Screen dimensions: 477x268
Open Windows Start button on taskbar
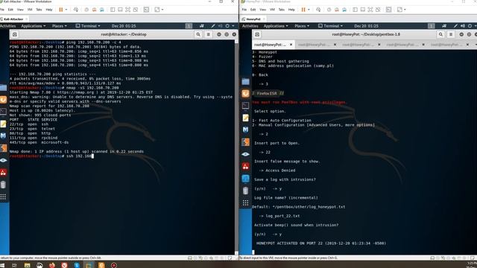pos(2,265)
